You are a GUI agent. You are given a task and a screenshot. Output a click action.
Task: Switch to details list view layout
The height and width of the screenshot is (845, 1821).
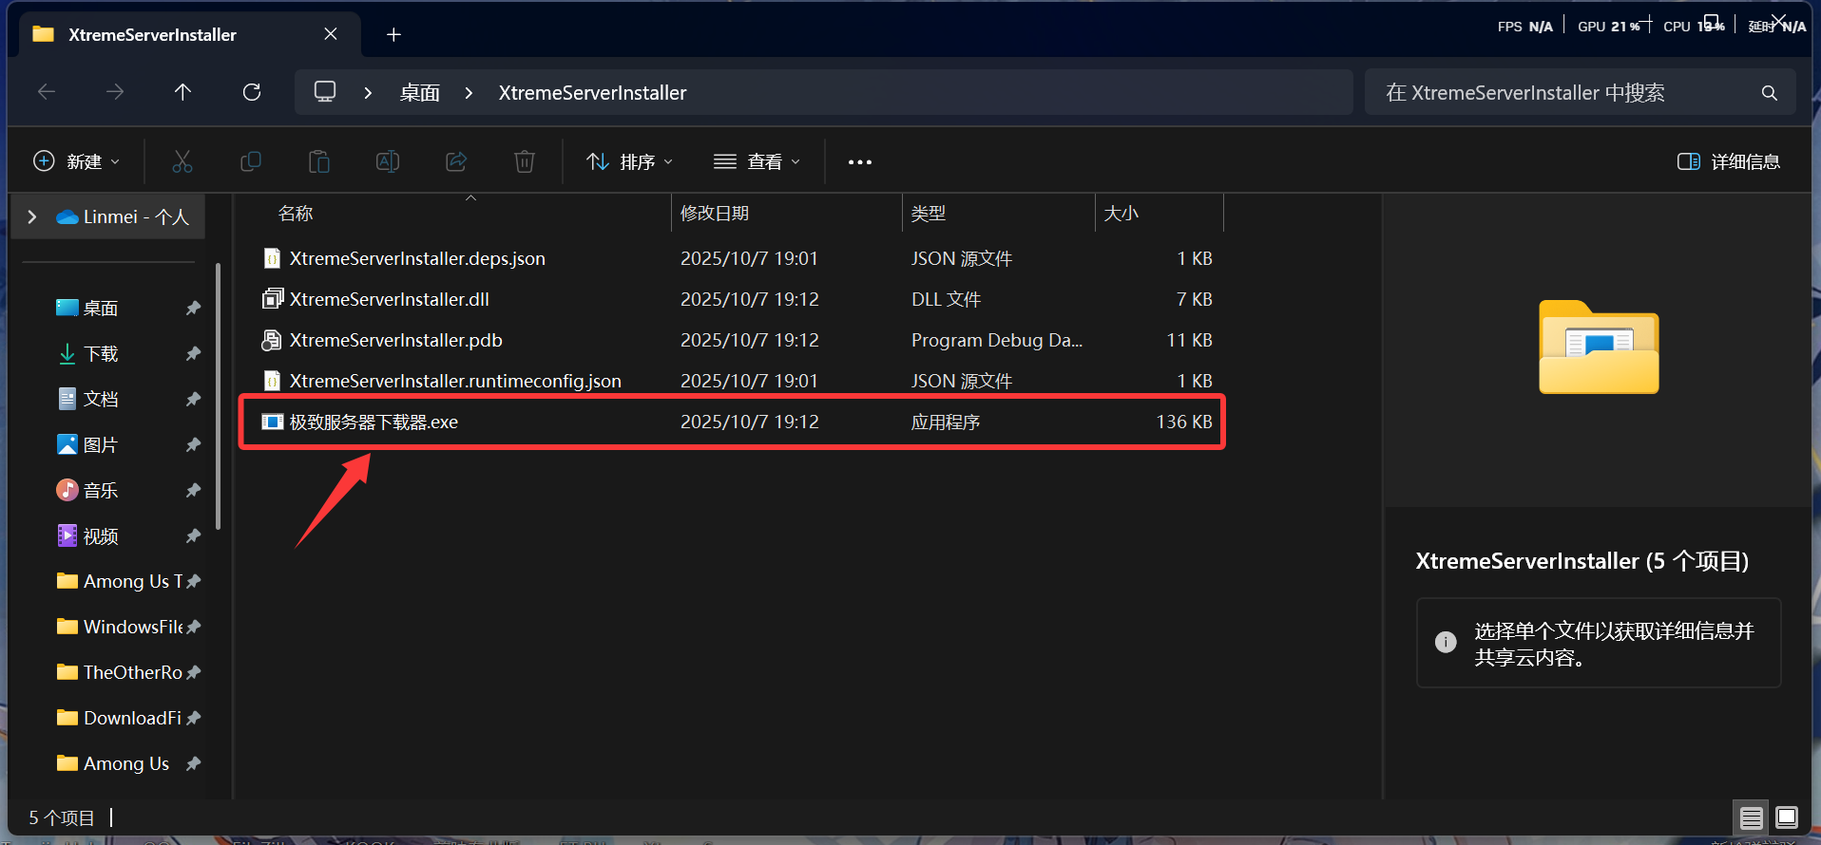click(x=1751, y=817)
